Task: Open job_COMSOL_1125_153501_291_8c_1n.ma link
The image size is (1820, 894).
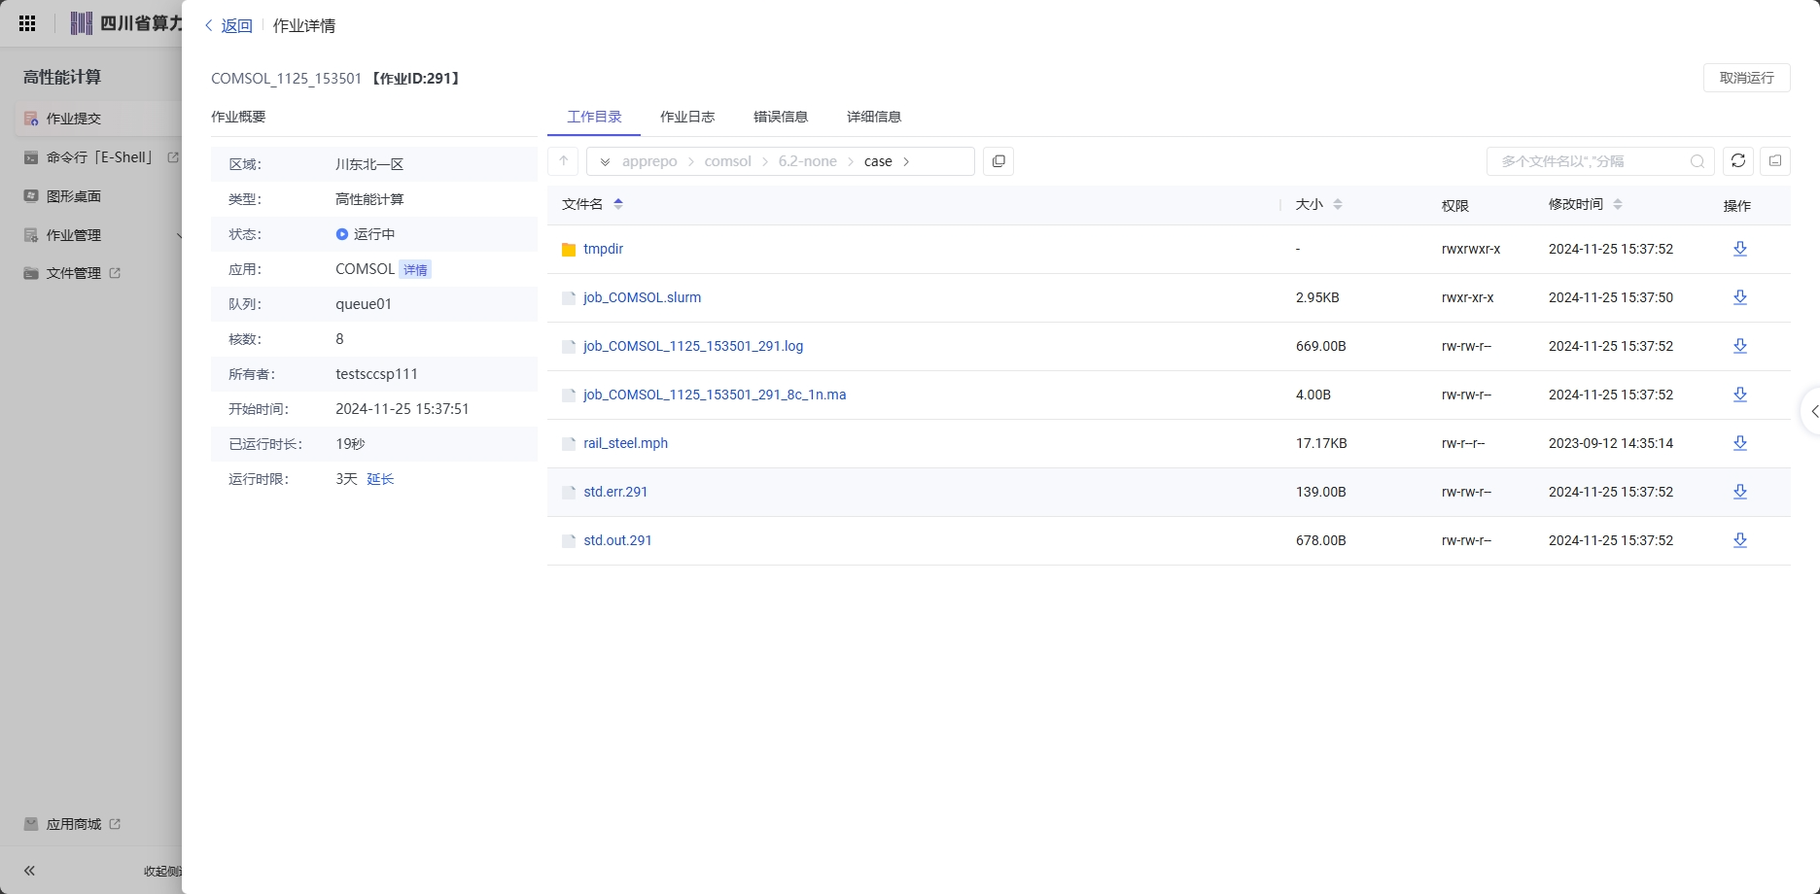Action: tap(715, 395)
